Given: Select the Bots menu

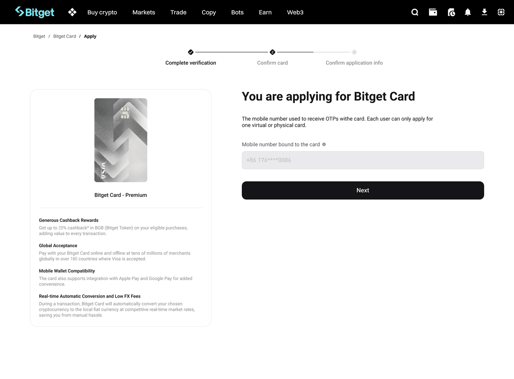Looking at the screenshot, I should click(237, 12).
